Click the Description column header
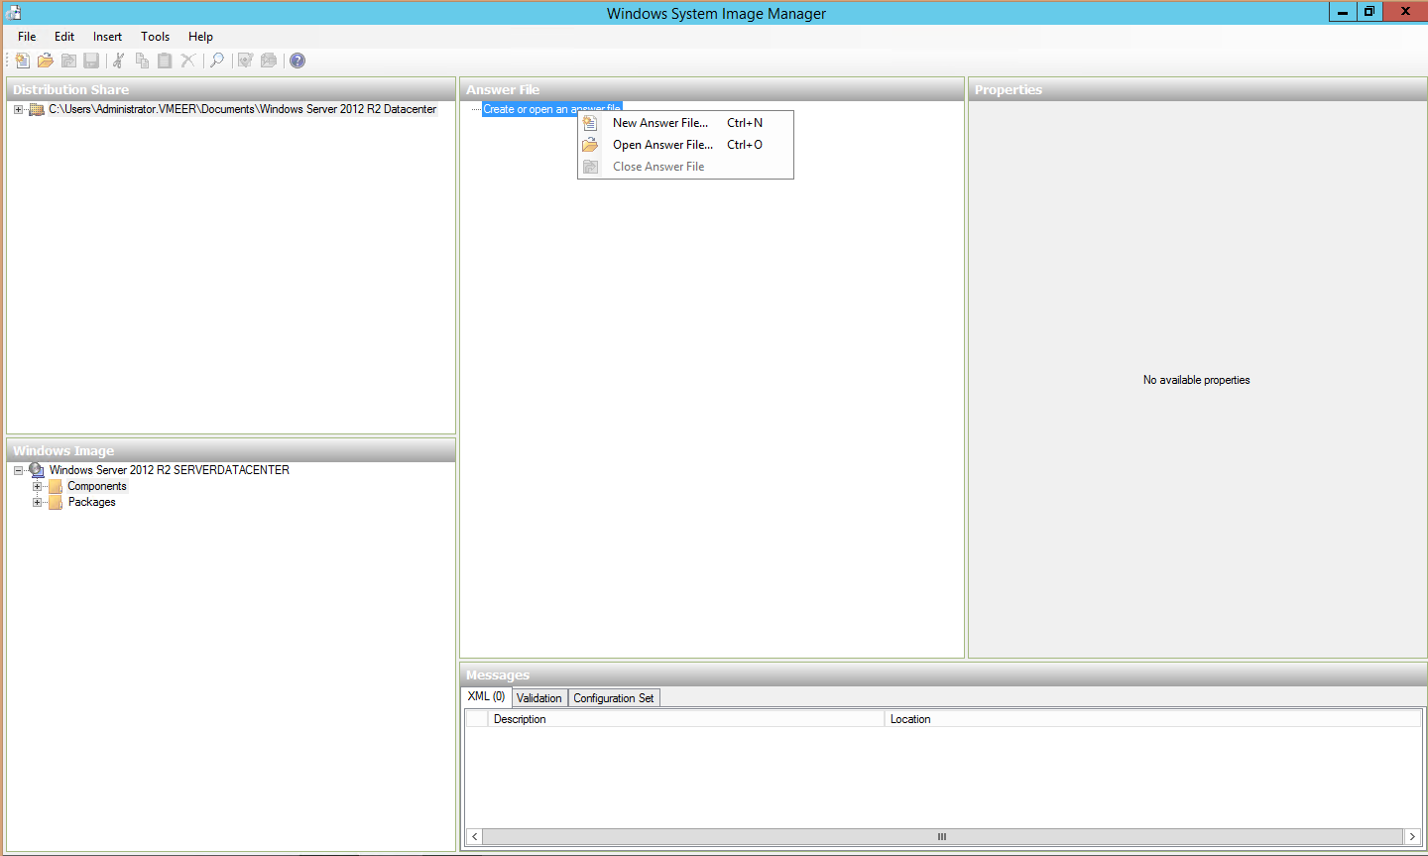Viewport: 1428px width, 856px height. pos(685,719)
